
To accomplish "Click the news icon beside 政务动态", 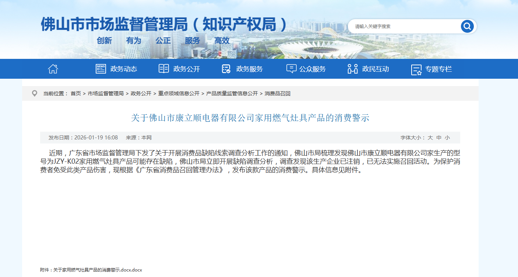I will tap(101, 69).
